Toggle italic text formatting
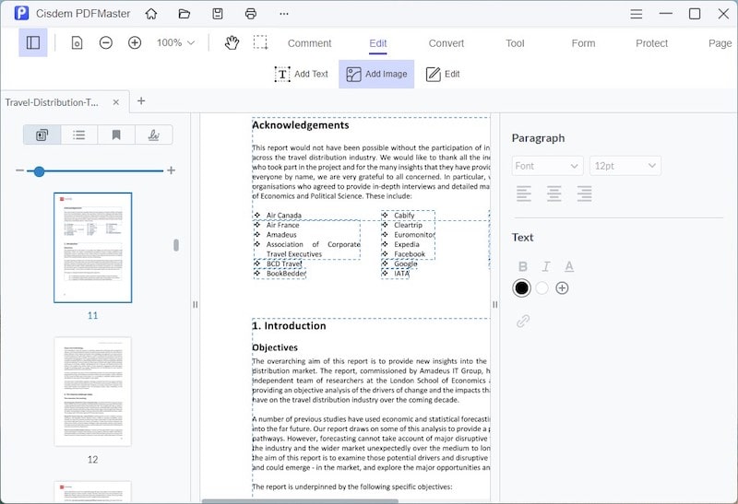 pyautogui.click(x=546, y=266)
